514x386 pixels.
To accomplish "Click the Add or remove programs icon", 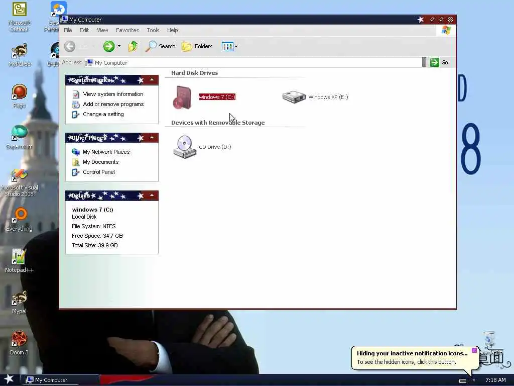I will (76, 105).
